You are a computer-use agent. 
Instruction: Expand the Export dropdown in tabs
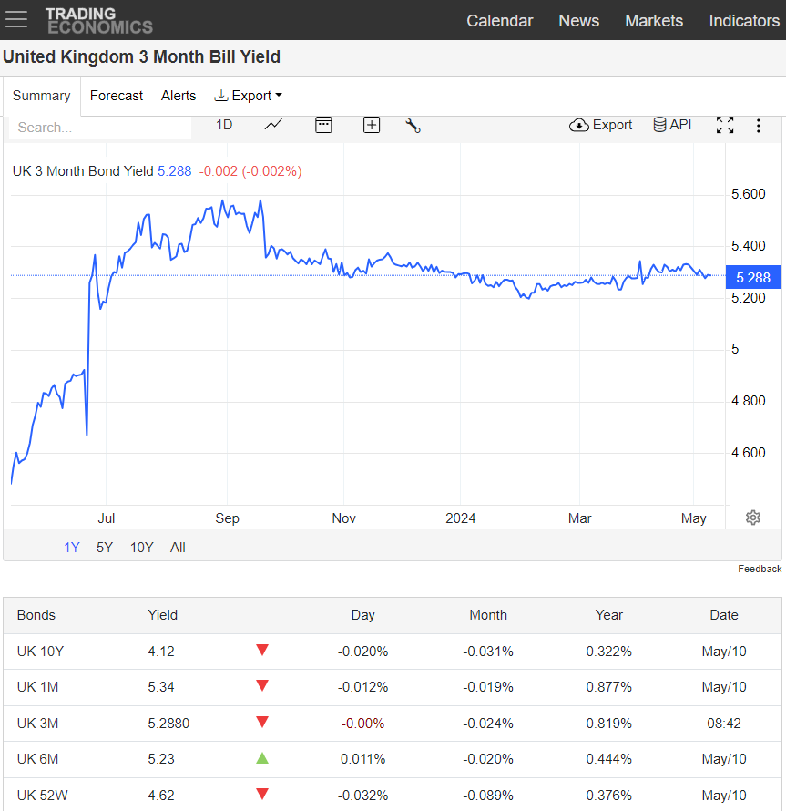[249, 96]
